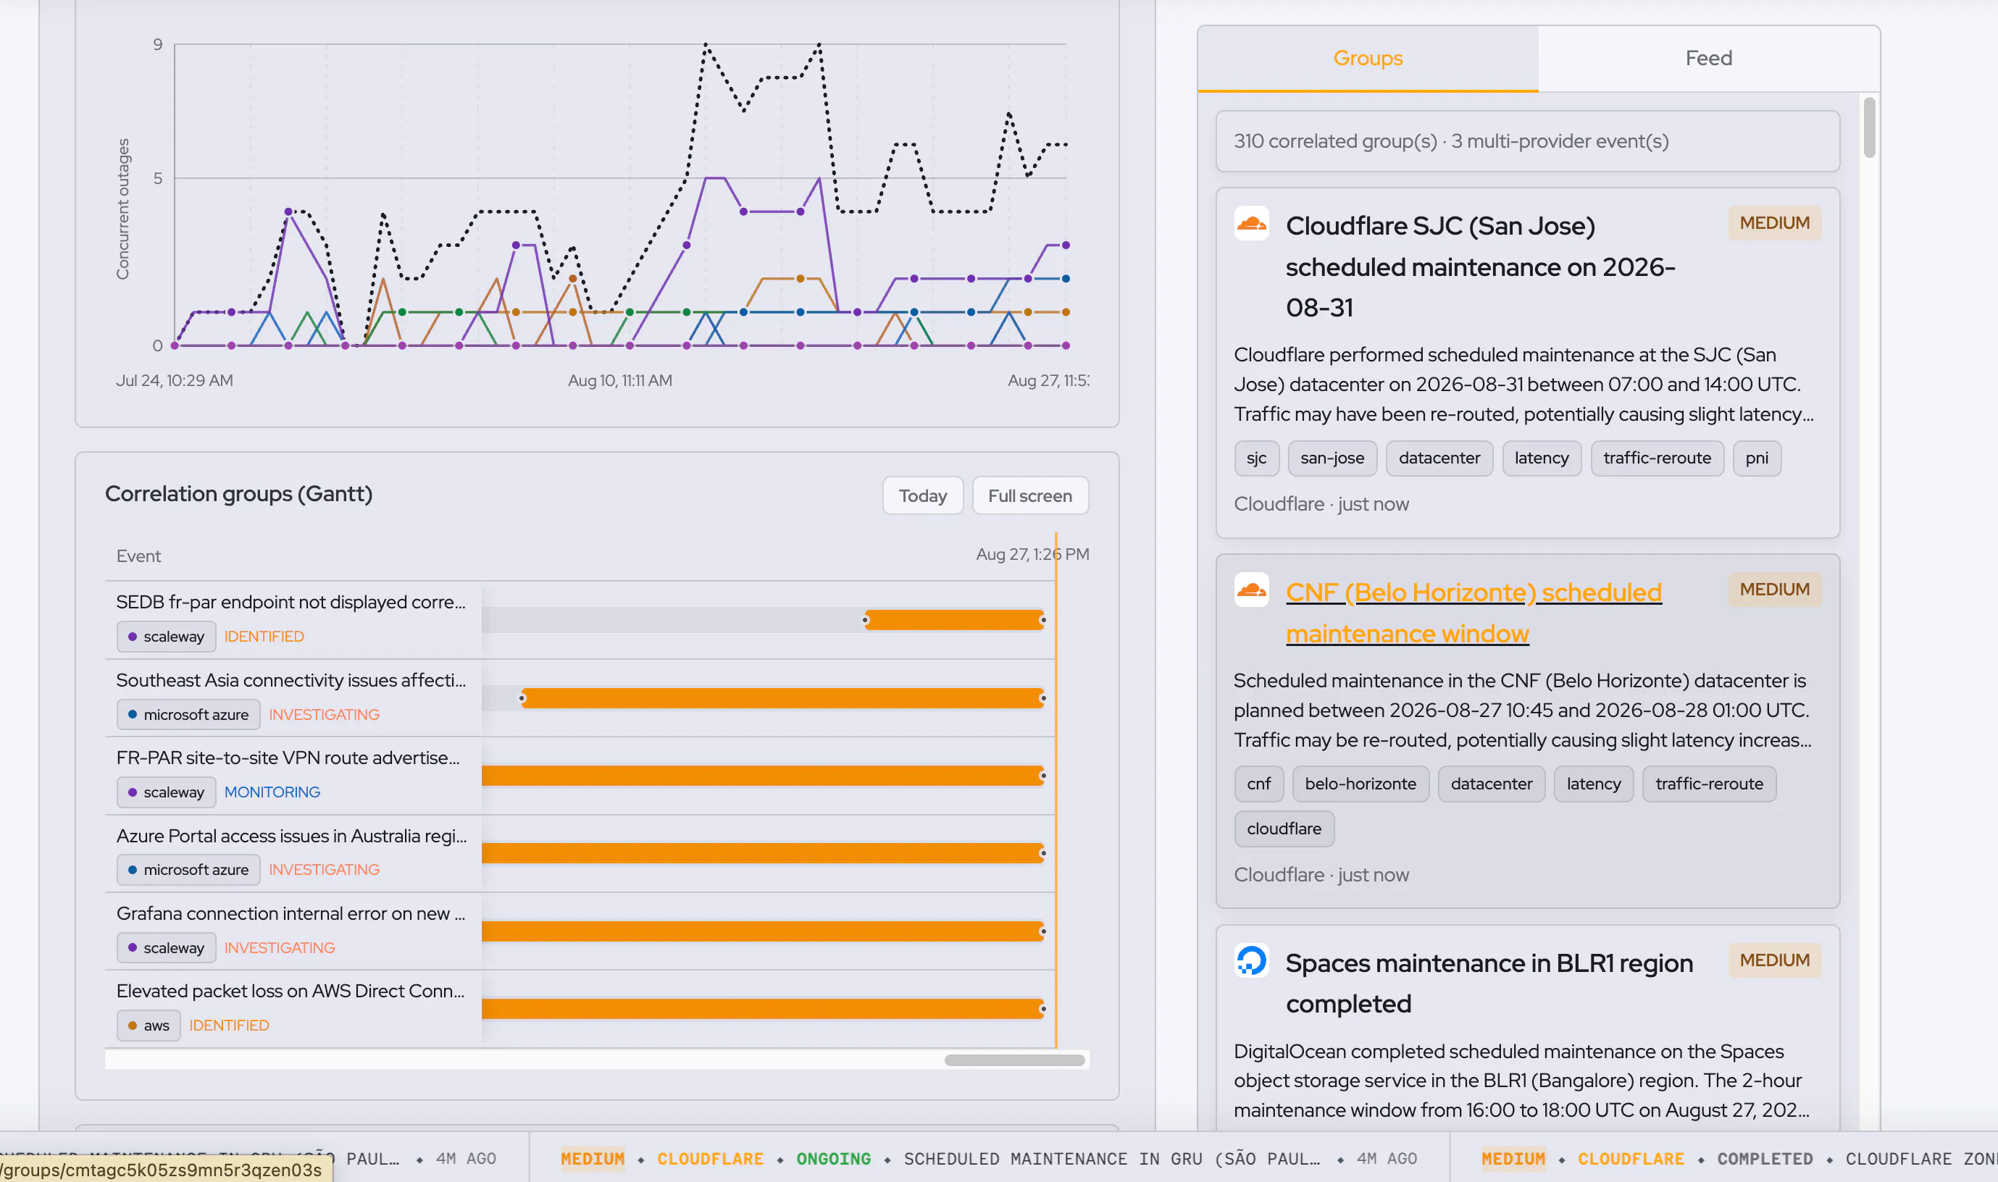Click ticker item Scheduled Maintenance in GRU ongoing
1998x1182 pixels.
click(989, 1158)
